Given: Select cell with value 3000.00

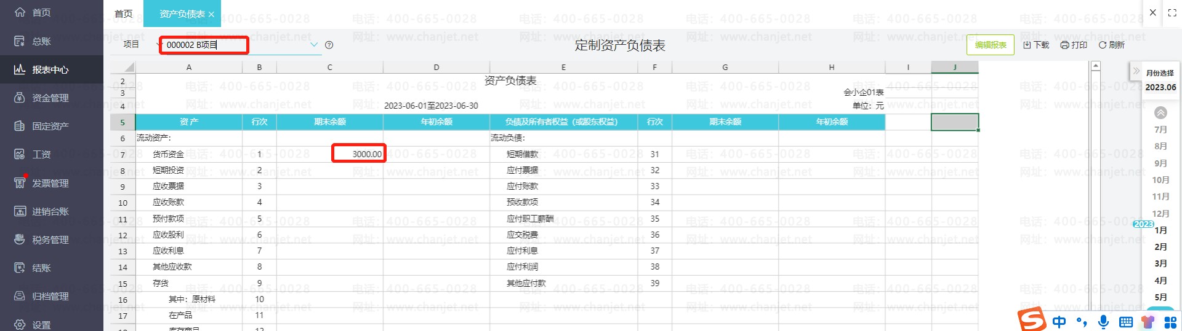Looking at the screenshot, I should (360, 154).
